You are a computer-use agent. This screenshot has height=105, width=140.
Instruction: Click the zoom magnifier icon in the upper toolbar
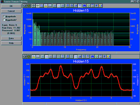click(x=42, y=6)
